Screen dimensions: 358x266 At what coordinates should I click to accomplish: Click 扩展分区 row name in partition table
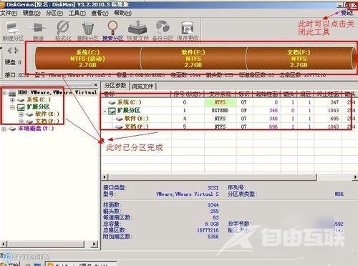[129, 110]
